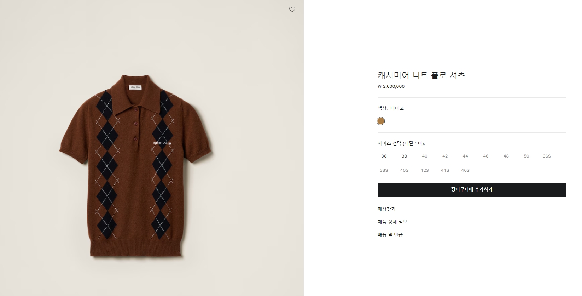This screenshot has height=296, width=582.
Task: Pick size 42S option
Action: click(425, 170)
